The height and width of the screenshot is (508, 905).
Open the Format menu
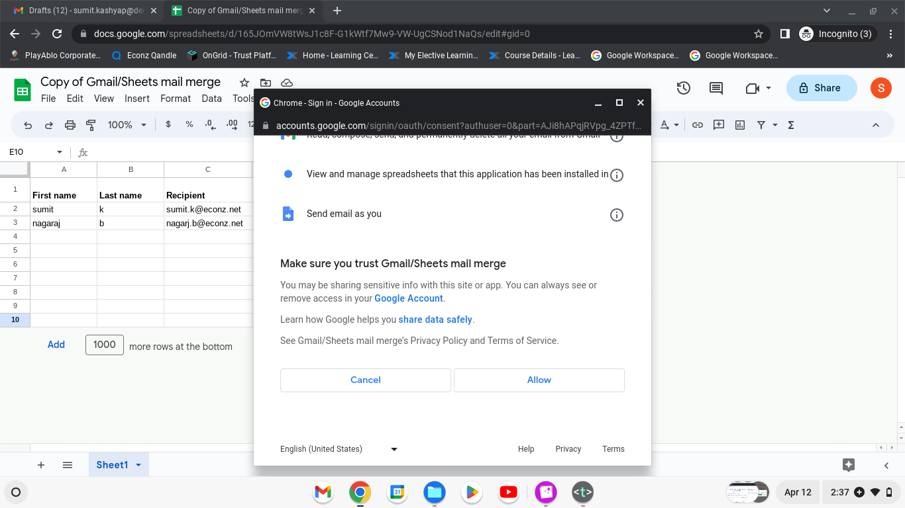(x=176, y=99)
